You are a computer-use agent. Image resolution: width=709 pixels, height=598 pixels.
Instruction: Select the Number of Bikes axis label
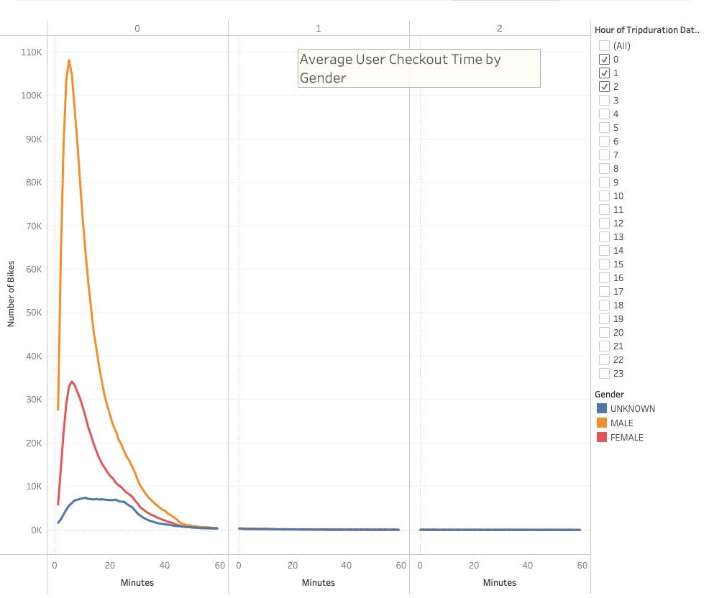click(x=11, y=294)
